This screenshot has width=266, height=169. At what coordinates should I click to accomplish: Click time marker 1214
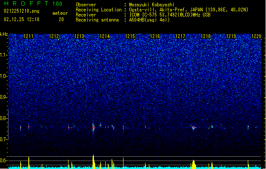click(x=105, y=36)
